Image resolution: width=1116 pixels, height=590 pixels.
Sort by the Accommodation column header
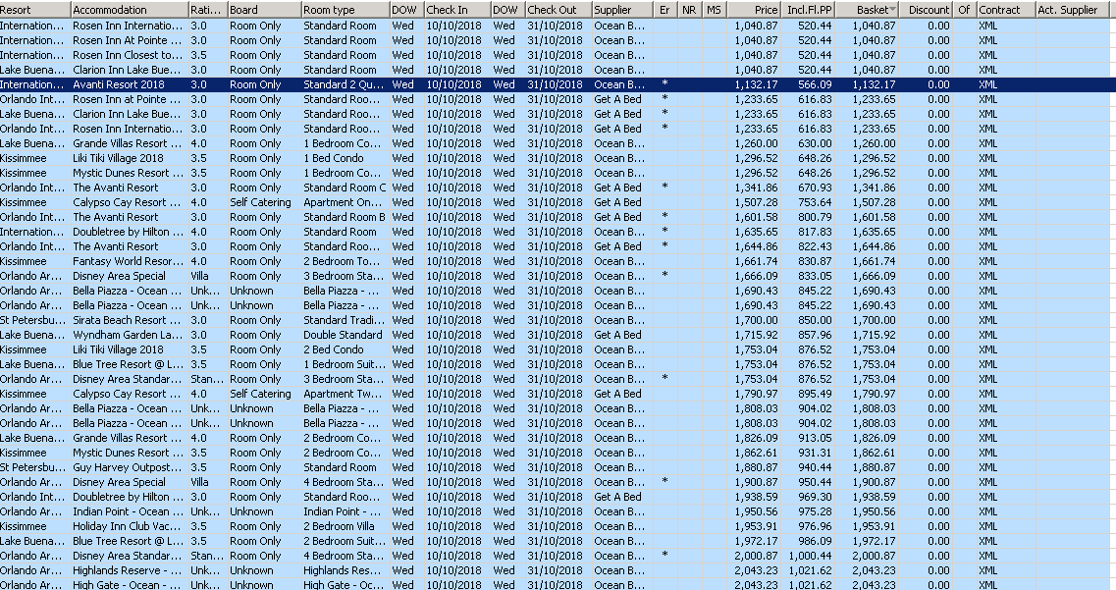pyautogui.click(x=129, y=9)
